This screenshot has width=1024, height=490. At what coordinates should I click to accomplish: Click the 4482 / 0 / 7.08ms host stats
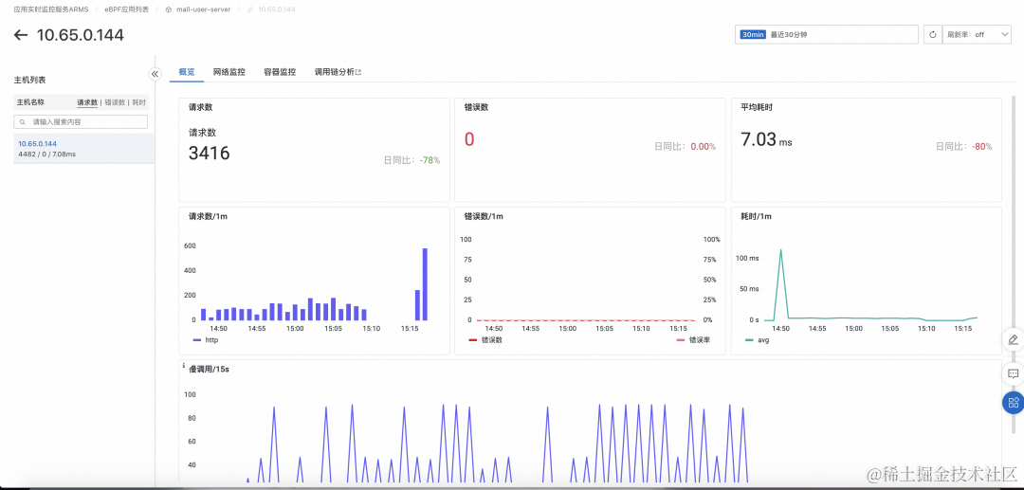(x=47, y=154)
